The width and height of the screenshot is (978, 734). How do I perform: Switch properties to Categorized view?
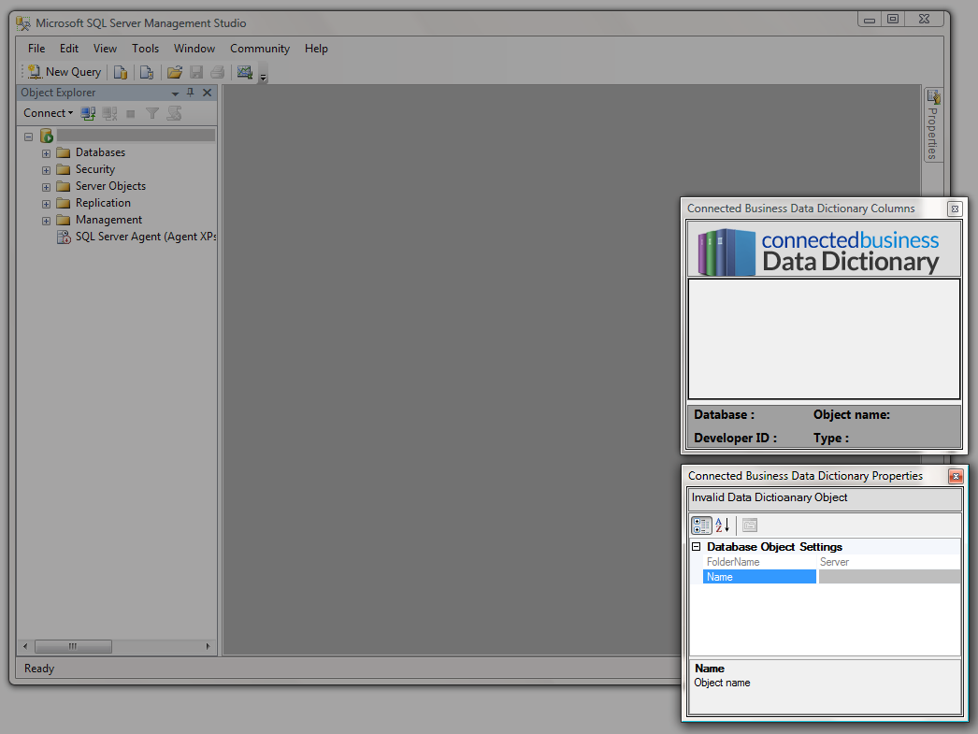click(x=701, y=525)
